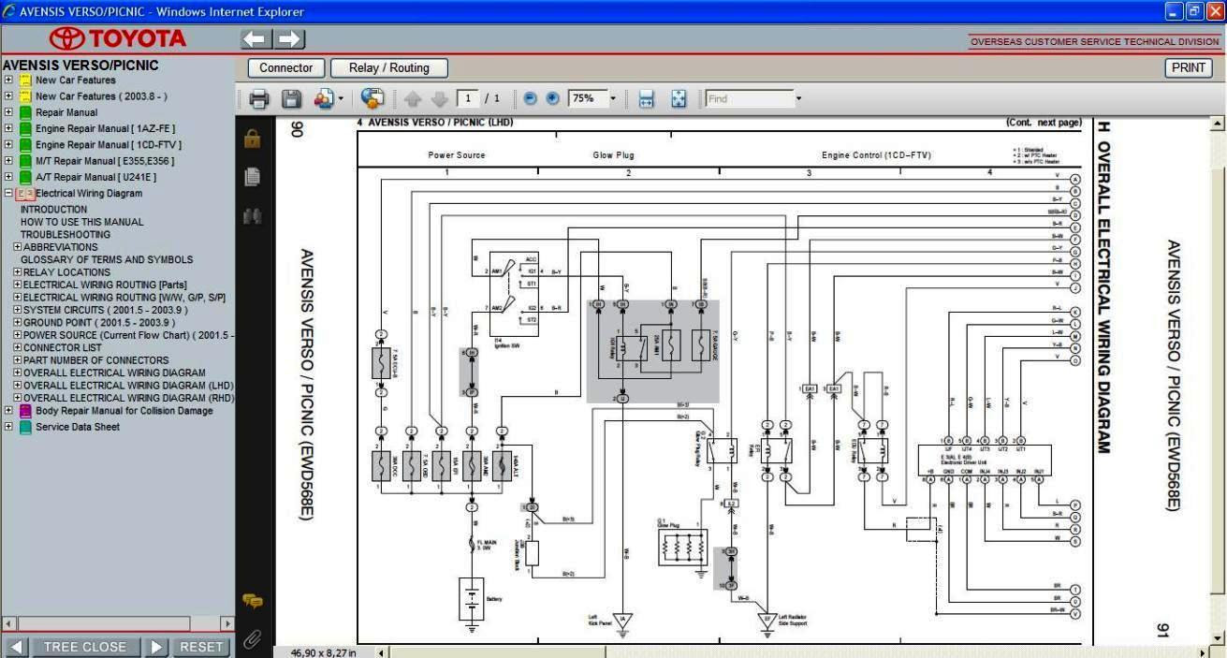Click right arrow beside RESET

click(157, 647)
